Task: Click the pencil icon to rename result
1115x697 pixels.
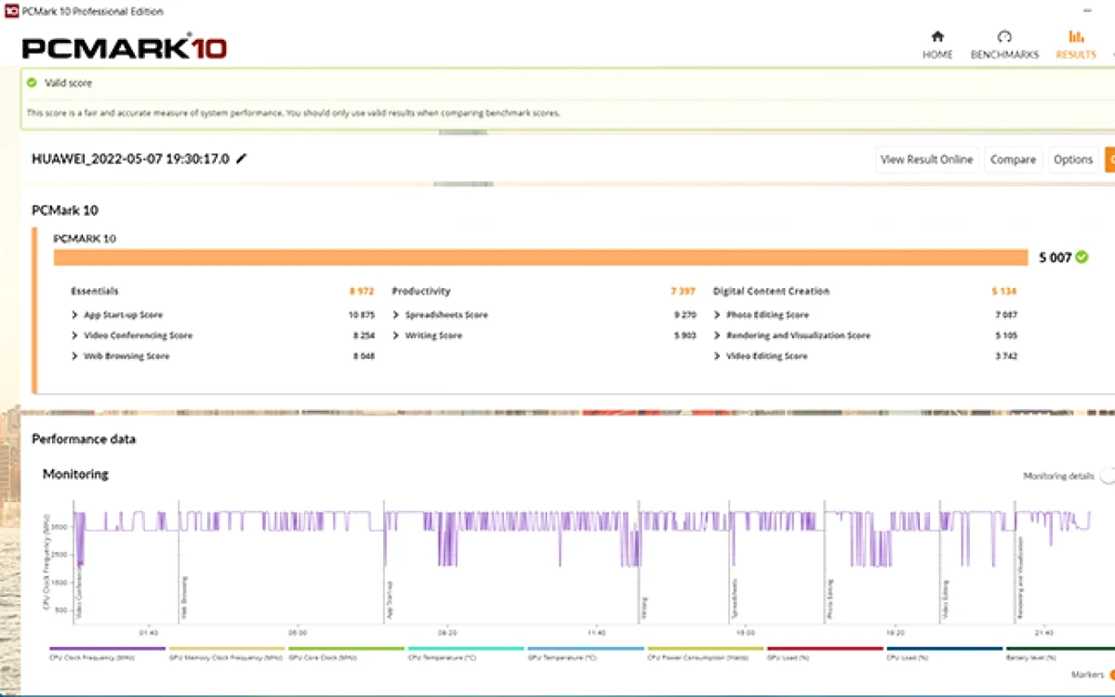Action: (241, 158)
